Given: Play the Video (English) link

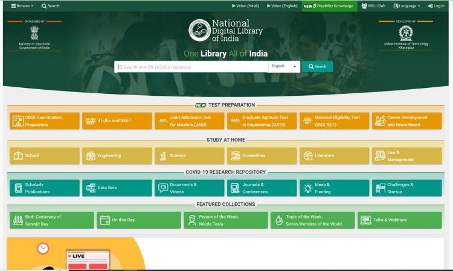Looking at the screenshot, I should pyautogui.click(x=282, y=6).
